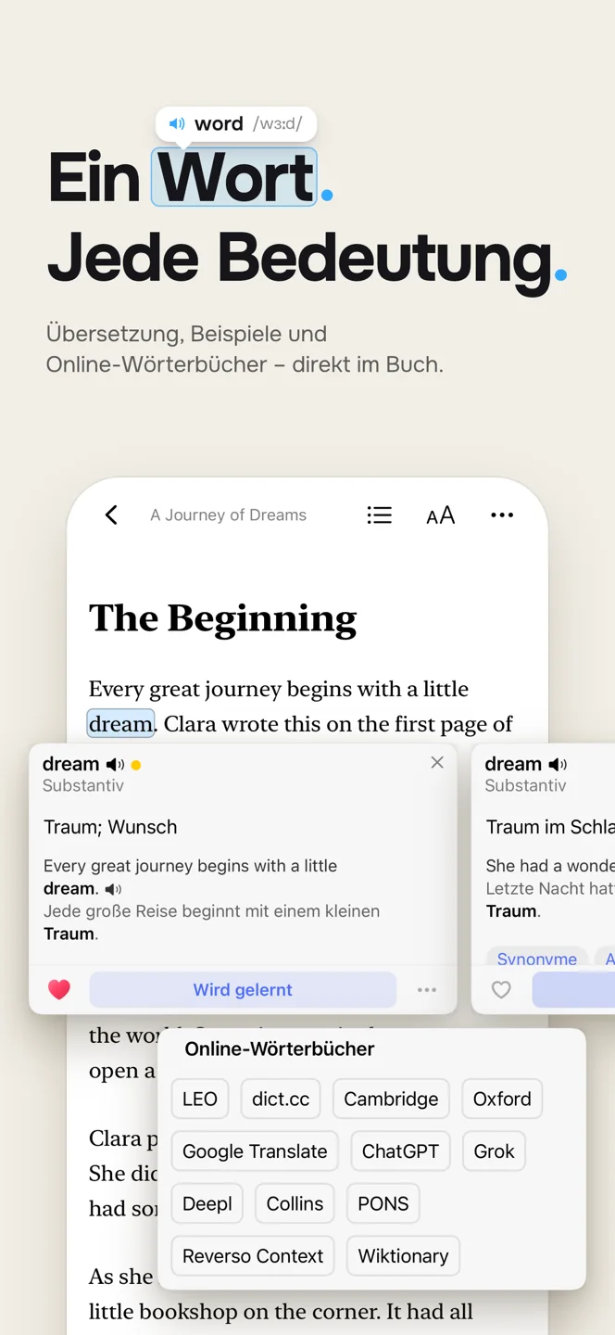Open the Collins dictionary
The height and width of the screenshot is (1335, 615).
(295, 1203)
